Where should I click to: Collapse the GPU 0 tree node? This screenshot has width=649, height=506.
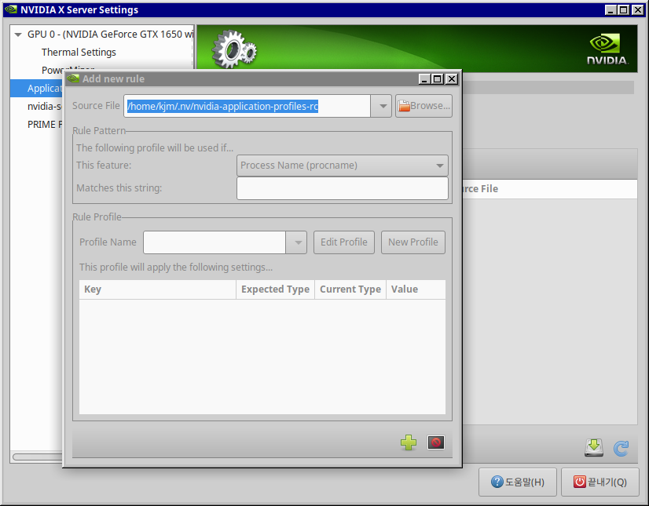point(18,35)
